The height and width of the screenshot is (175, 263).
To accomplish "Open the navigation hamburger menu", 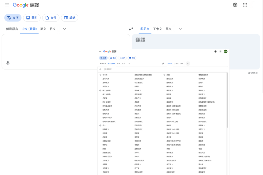I will [x=7, y=5].
